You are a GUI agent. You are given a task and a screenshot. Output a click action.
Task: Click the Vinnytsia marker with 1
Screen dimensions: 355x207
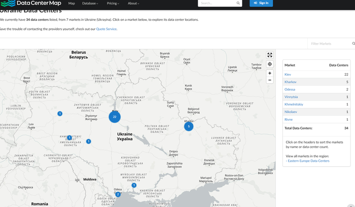tap(89, 142)
